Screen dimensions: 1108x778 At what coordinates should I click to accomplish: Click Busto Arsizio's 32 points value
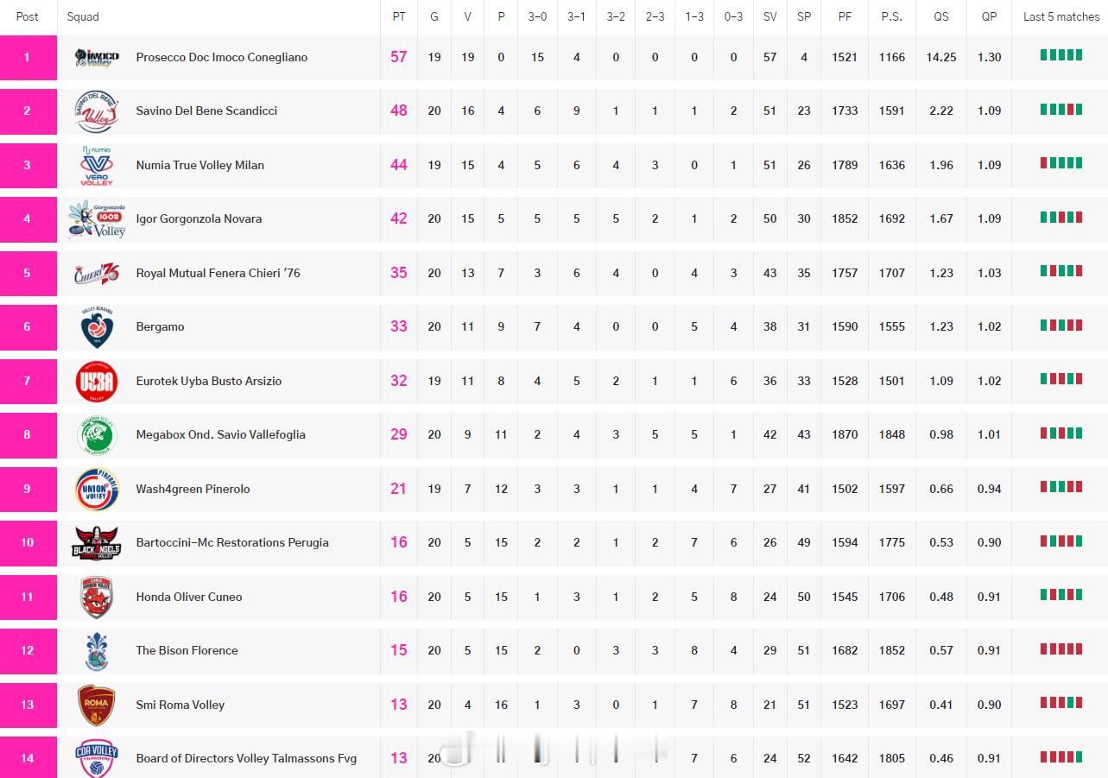tap(399, 381)
